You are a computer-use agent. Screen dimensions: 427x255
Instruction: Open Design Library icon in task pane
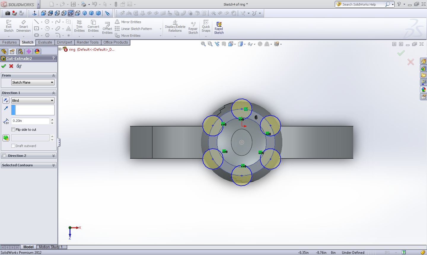423,68
